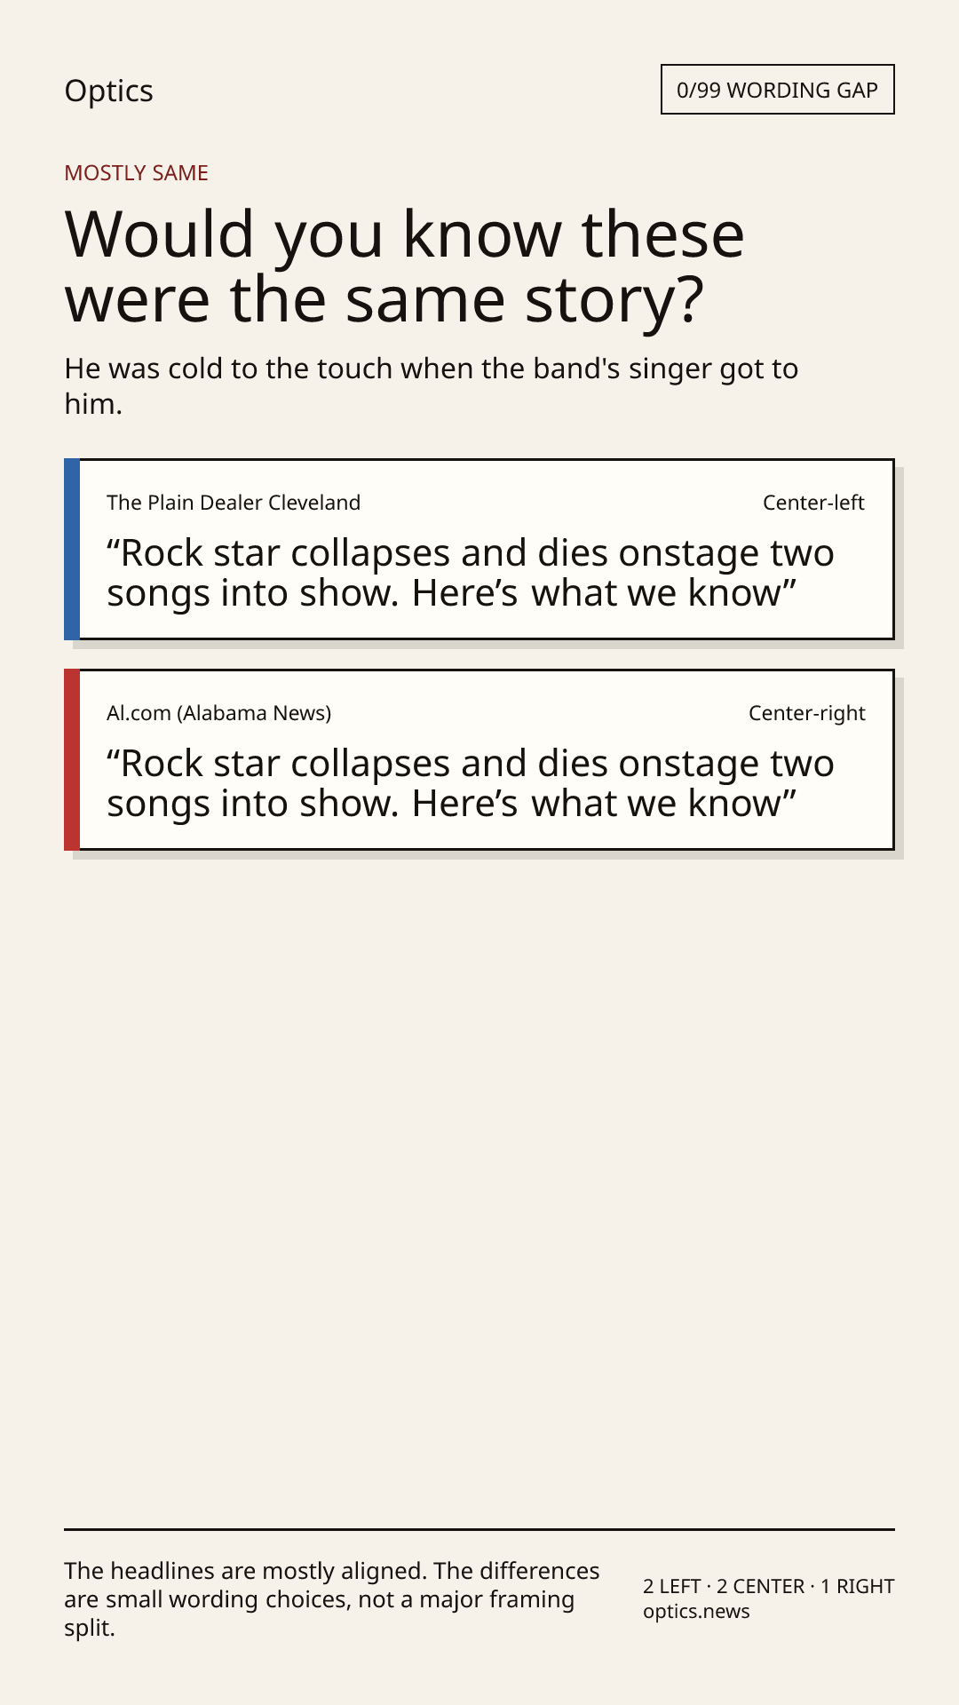The height and width of the screenshot is (1705, 959).
Task: Click the red stripe on second card
Action: click(72, 759)
